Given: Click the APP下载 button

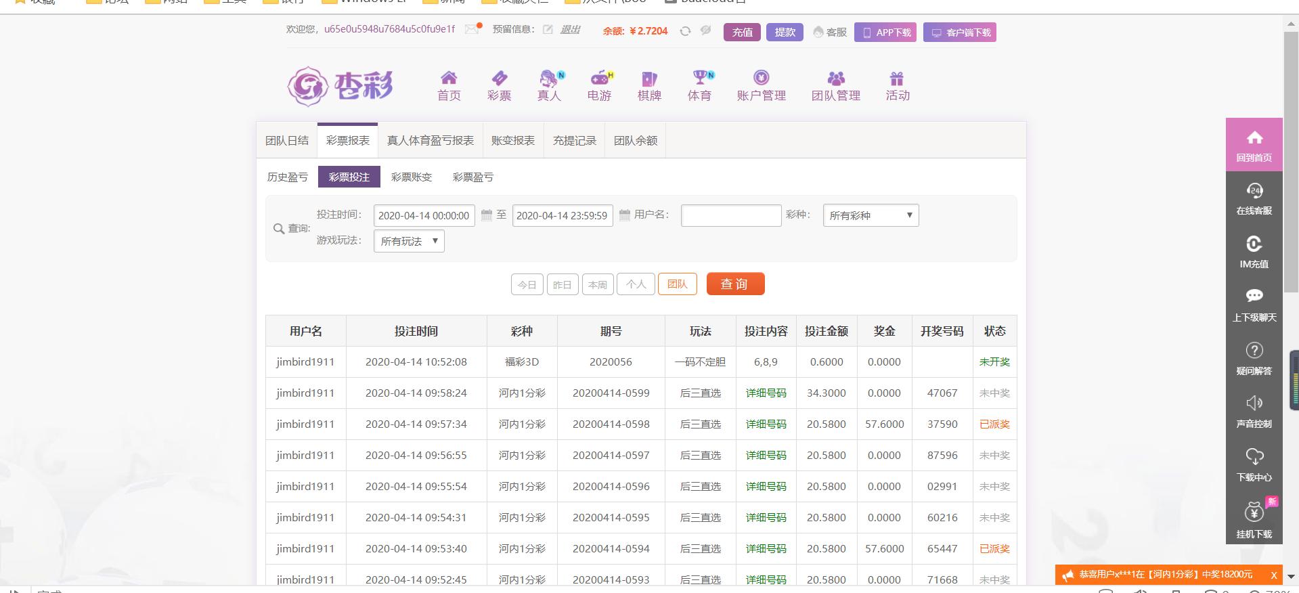Looking at the screenshot, I should pyautogui.click(x=885, y=32).
